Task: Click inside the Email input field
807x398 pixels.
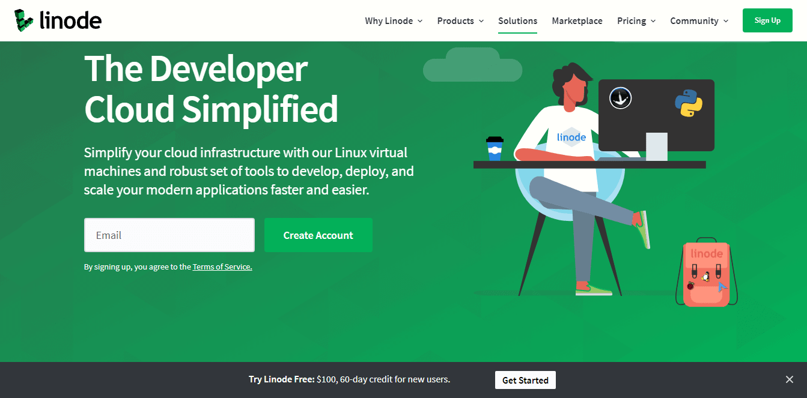Action: point(169,235)
